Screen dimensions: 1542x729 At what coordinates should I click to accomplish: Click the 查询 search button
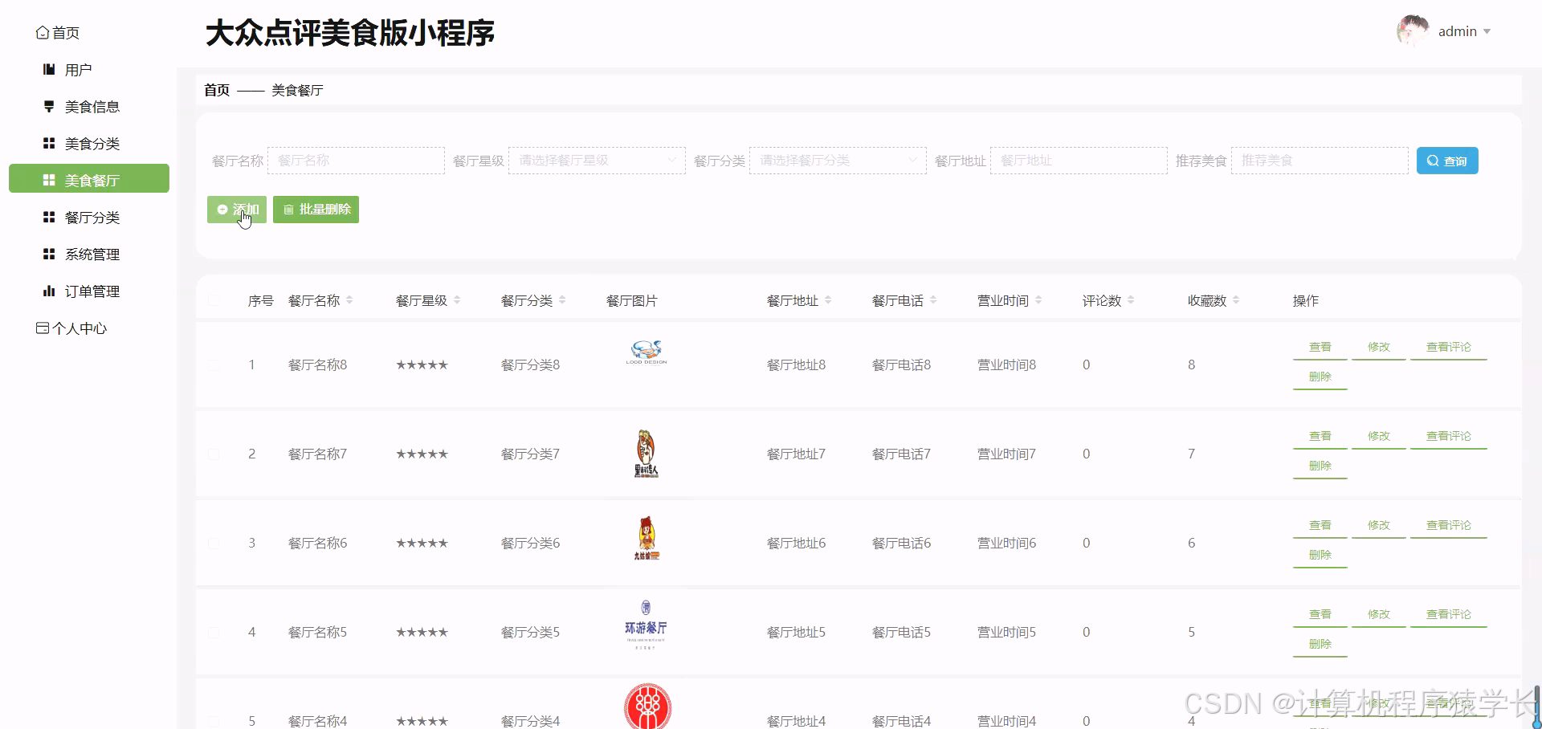(x=1447, y=161)
